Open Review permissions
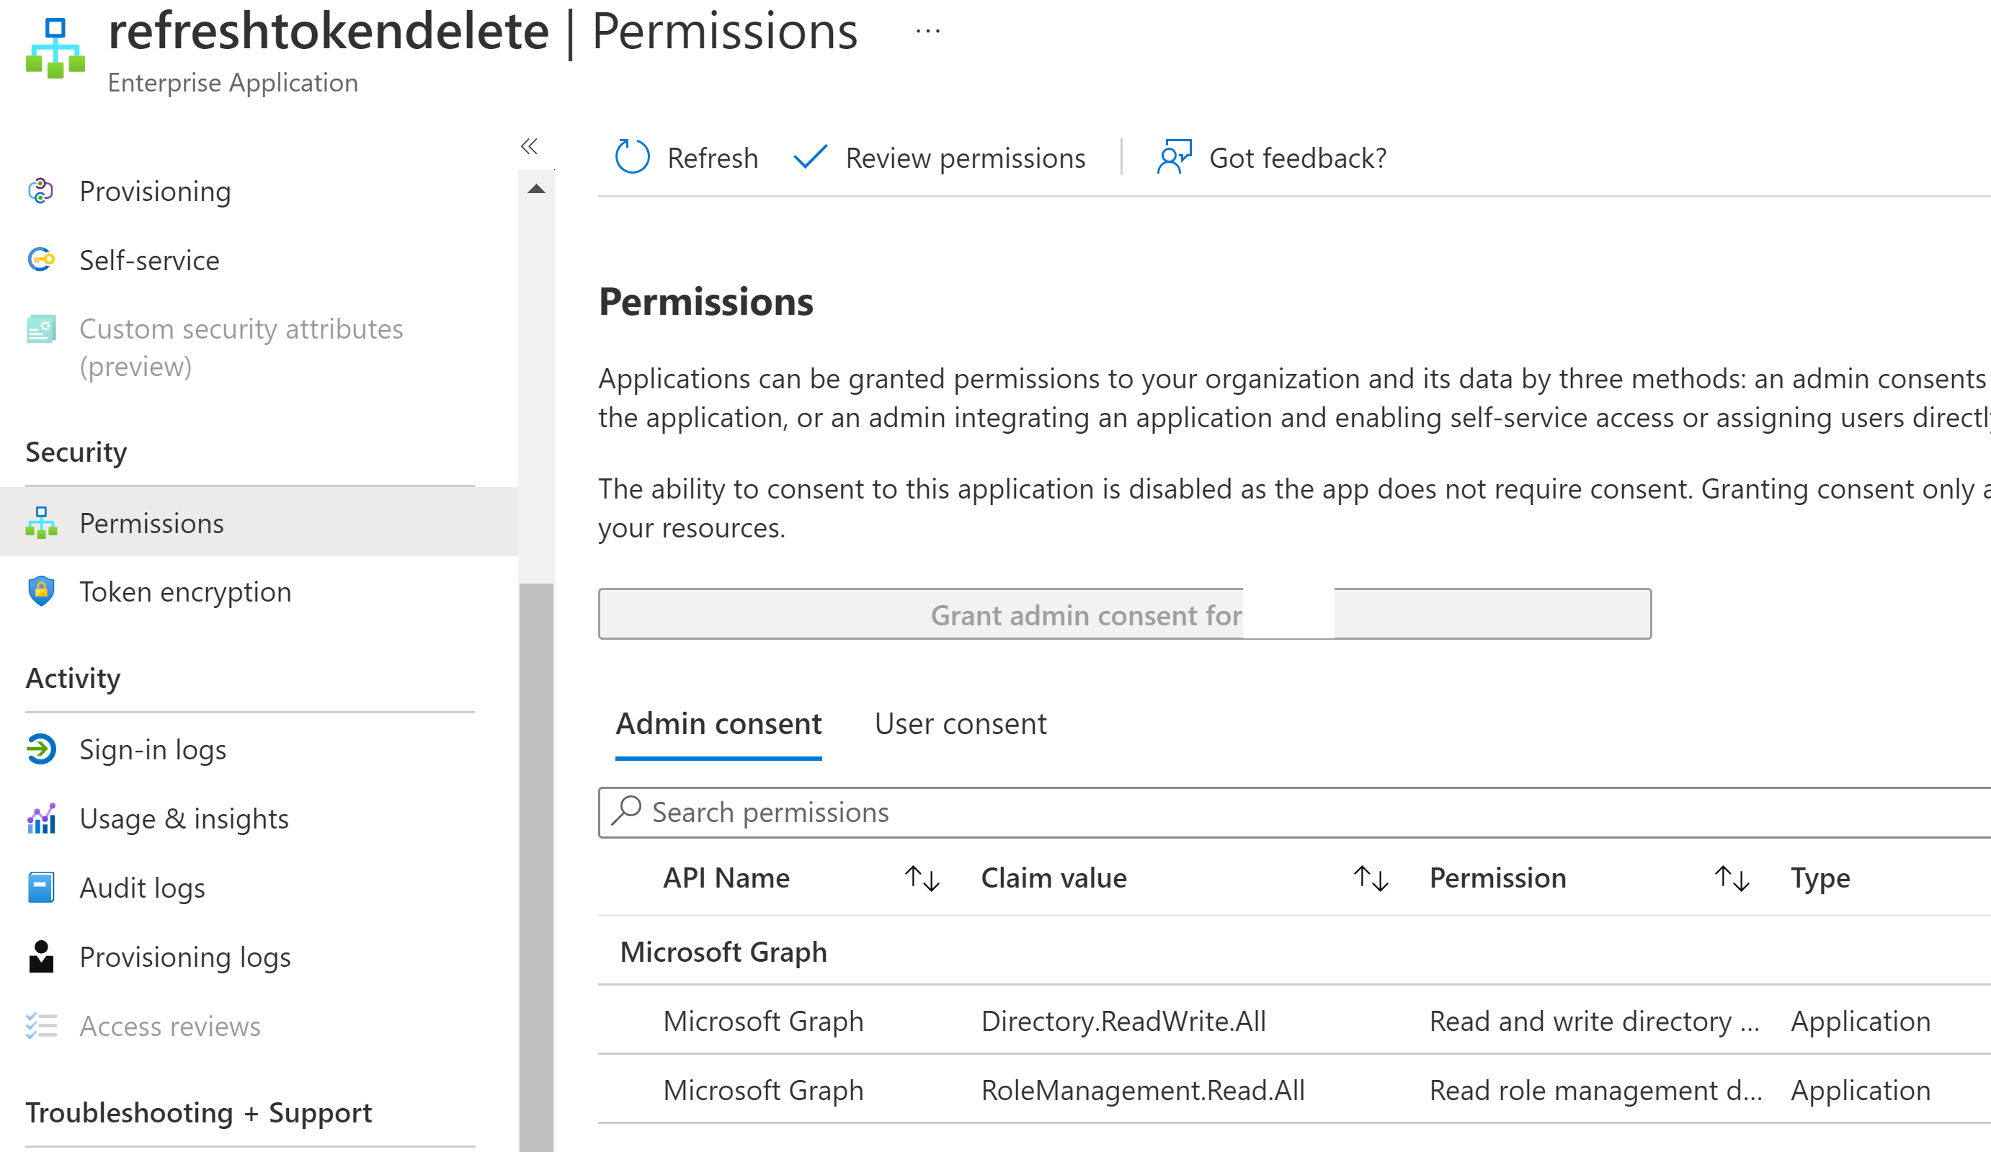 coord(966,158)
